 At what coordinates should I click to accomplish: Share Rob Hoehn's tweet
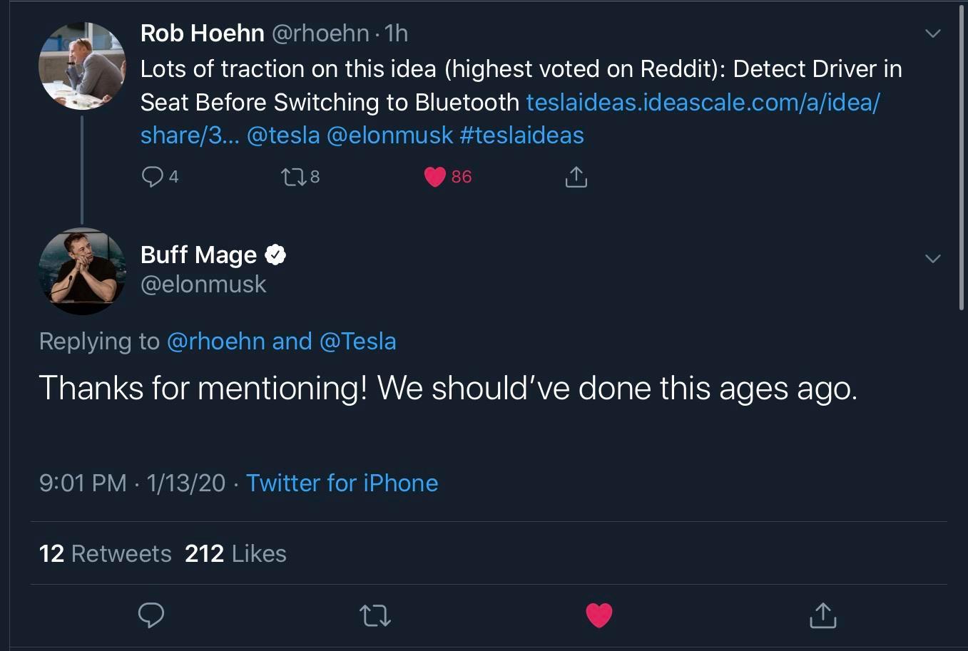[x=576, y=176]
